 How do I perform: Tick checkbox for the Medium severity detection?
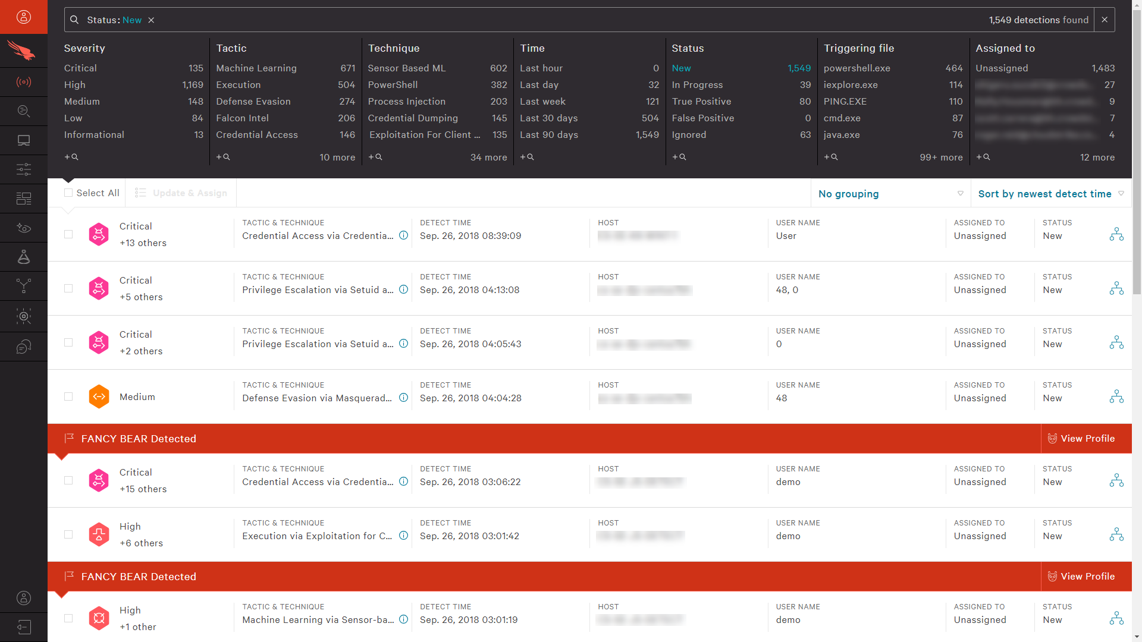(68, 396)
